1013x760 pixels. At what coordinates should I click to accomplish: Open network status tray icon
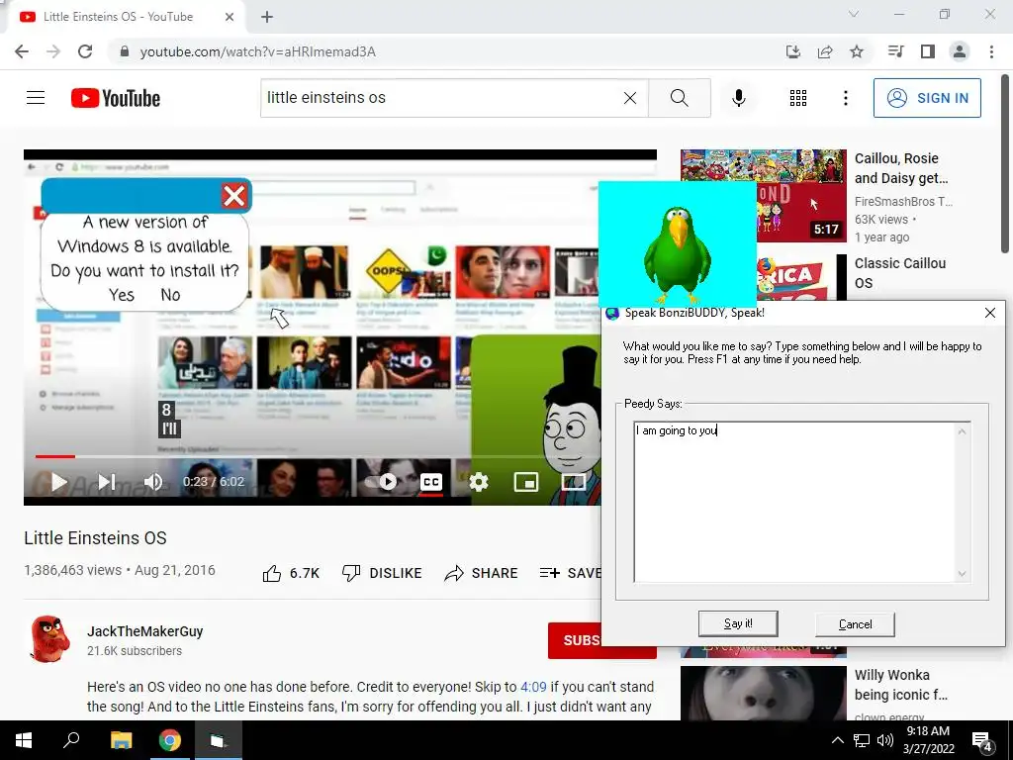[x=862, y=740]
